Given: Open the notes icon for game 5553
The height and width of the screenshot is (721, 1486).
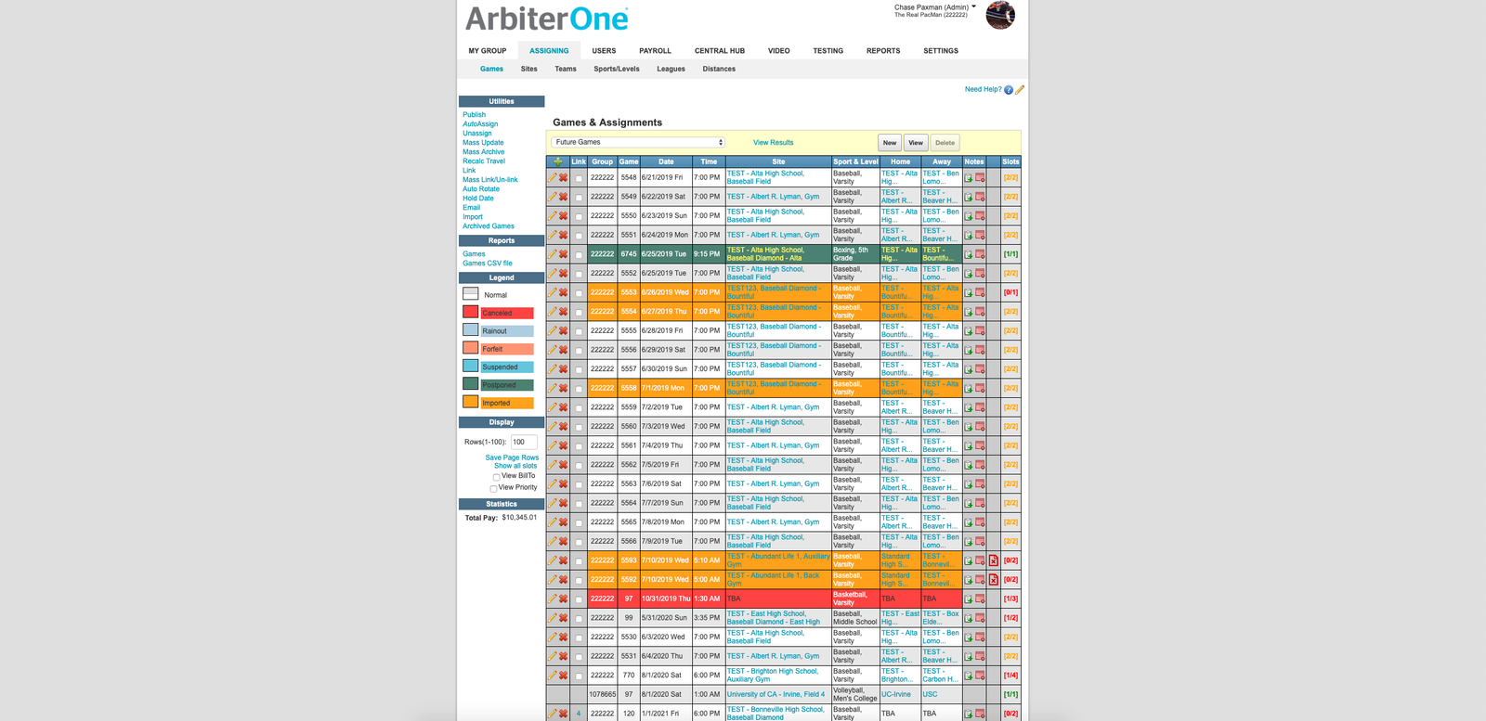Looking at the screenshot, I should 969,292.
